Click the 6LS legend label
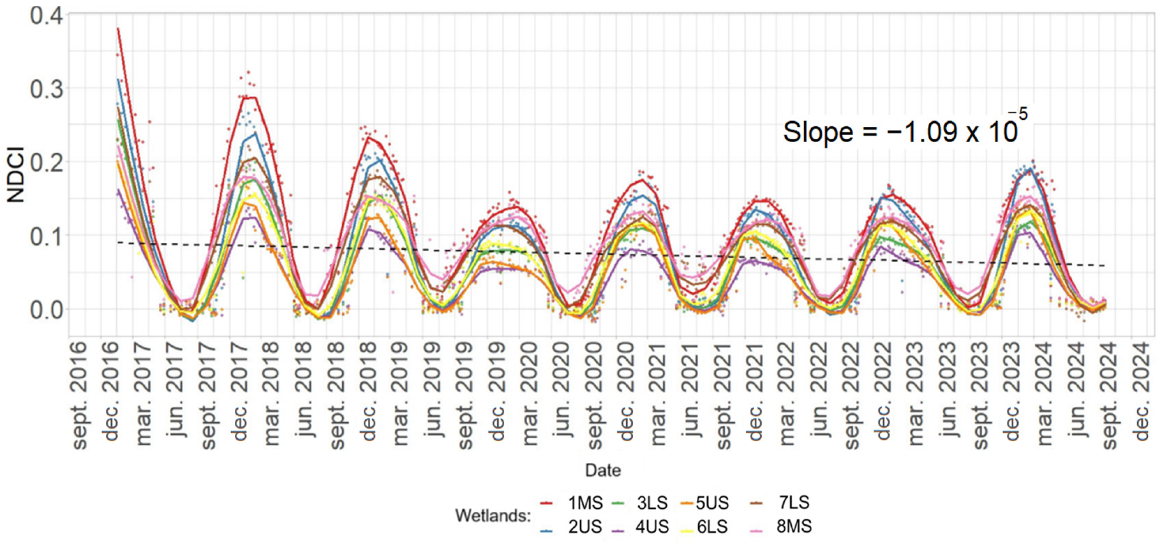Screen dimensions: 1164x545 pos(713,527)
